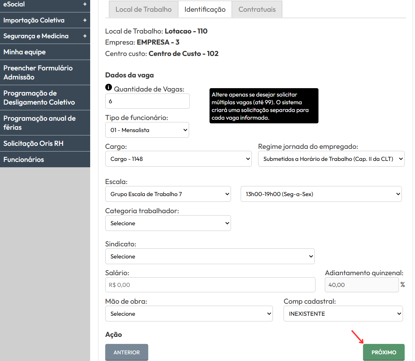
Task: Expand Importação Coletiva plus icon
Action: pos(85,20)
